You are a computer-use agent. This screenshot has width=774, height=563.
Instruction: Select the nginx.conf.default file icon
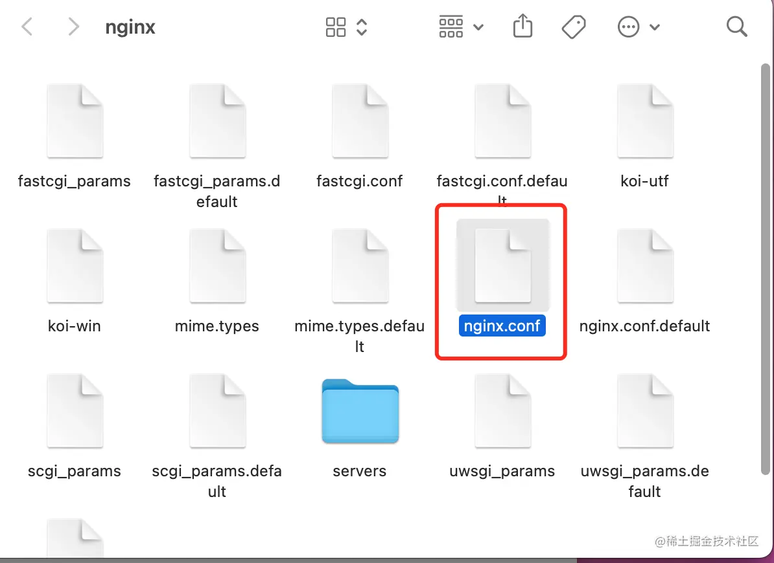coord(645,266)
